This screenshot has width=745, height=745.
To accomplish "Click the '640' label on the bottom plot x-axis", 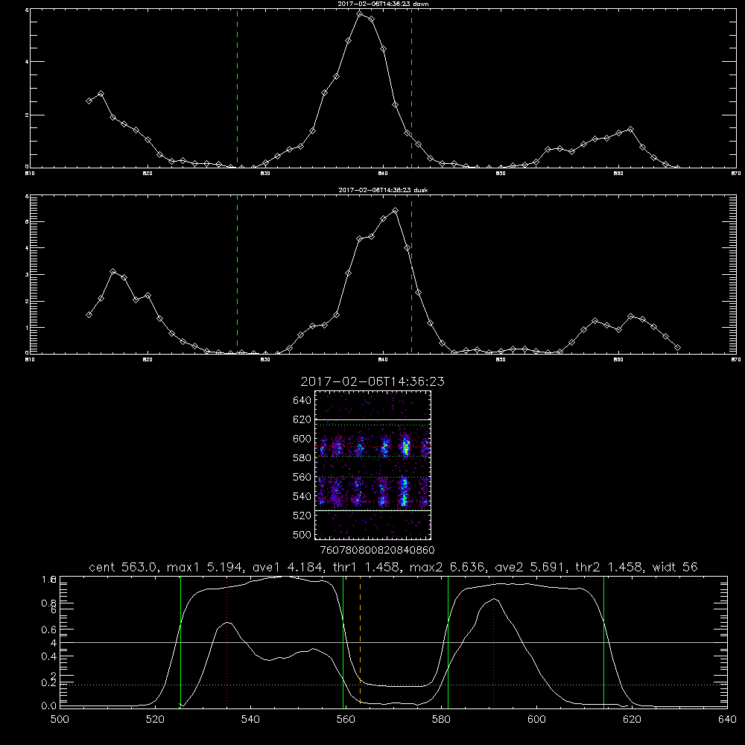I will point(727,720).
